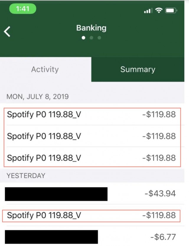Select the third page indicator dot
The width and height of the screenshot is (189, 246).
pos(99,38)
